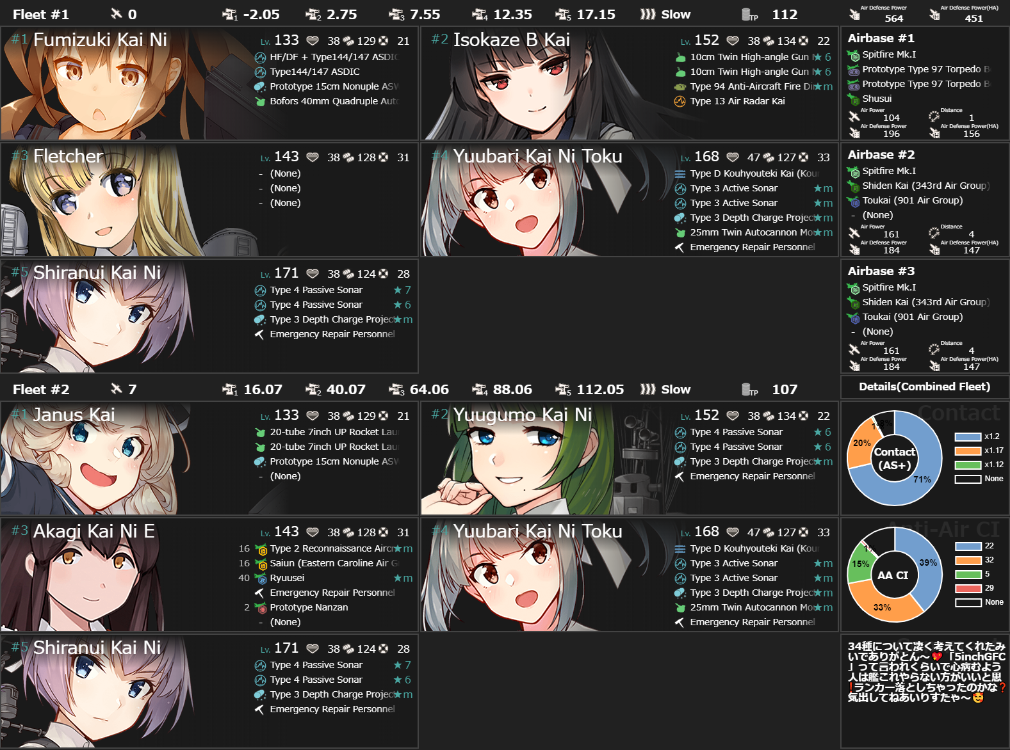Click the red 29 swatch in AA CI legend

pyautogui.click(x=968, y=589)
